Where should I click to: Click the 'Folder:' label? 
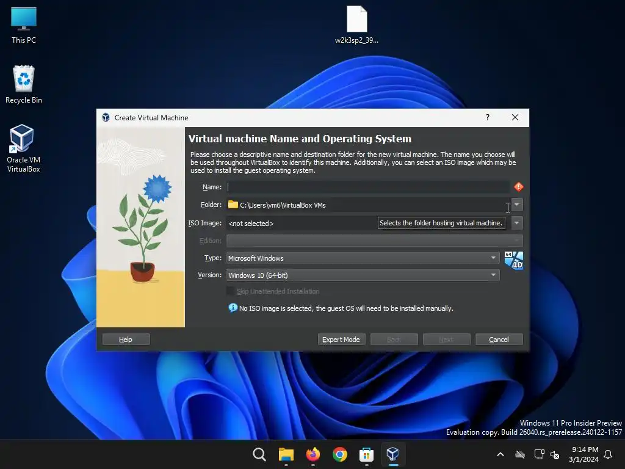point(211,205)
